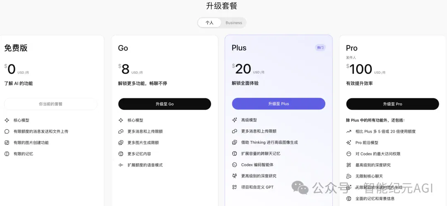Click chat bubble icon beside 有限额度的消息发送和文件上传
This screenshot has width=447, height=206.
click(7, 131)
